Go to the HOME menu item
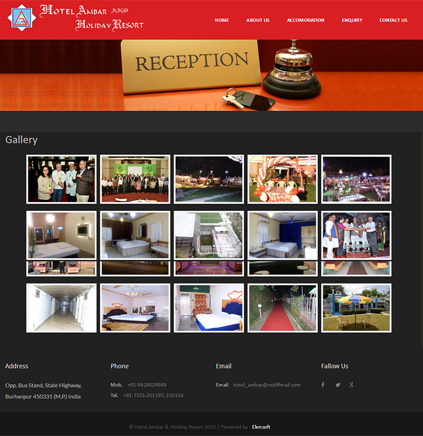This screenshot has width=423, height=436. [221, 20]
